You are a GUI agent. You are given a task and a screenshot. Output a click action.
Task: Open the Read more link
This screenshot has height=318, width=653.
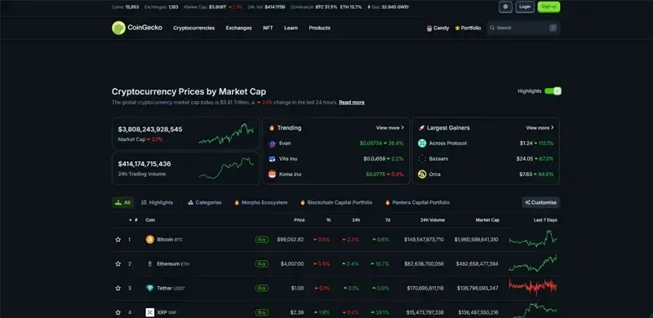[352, 103]
